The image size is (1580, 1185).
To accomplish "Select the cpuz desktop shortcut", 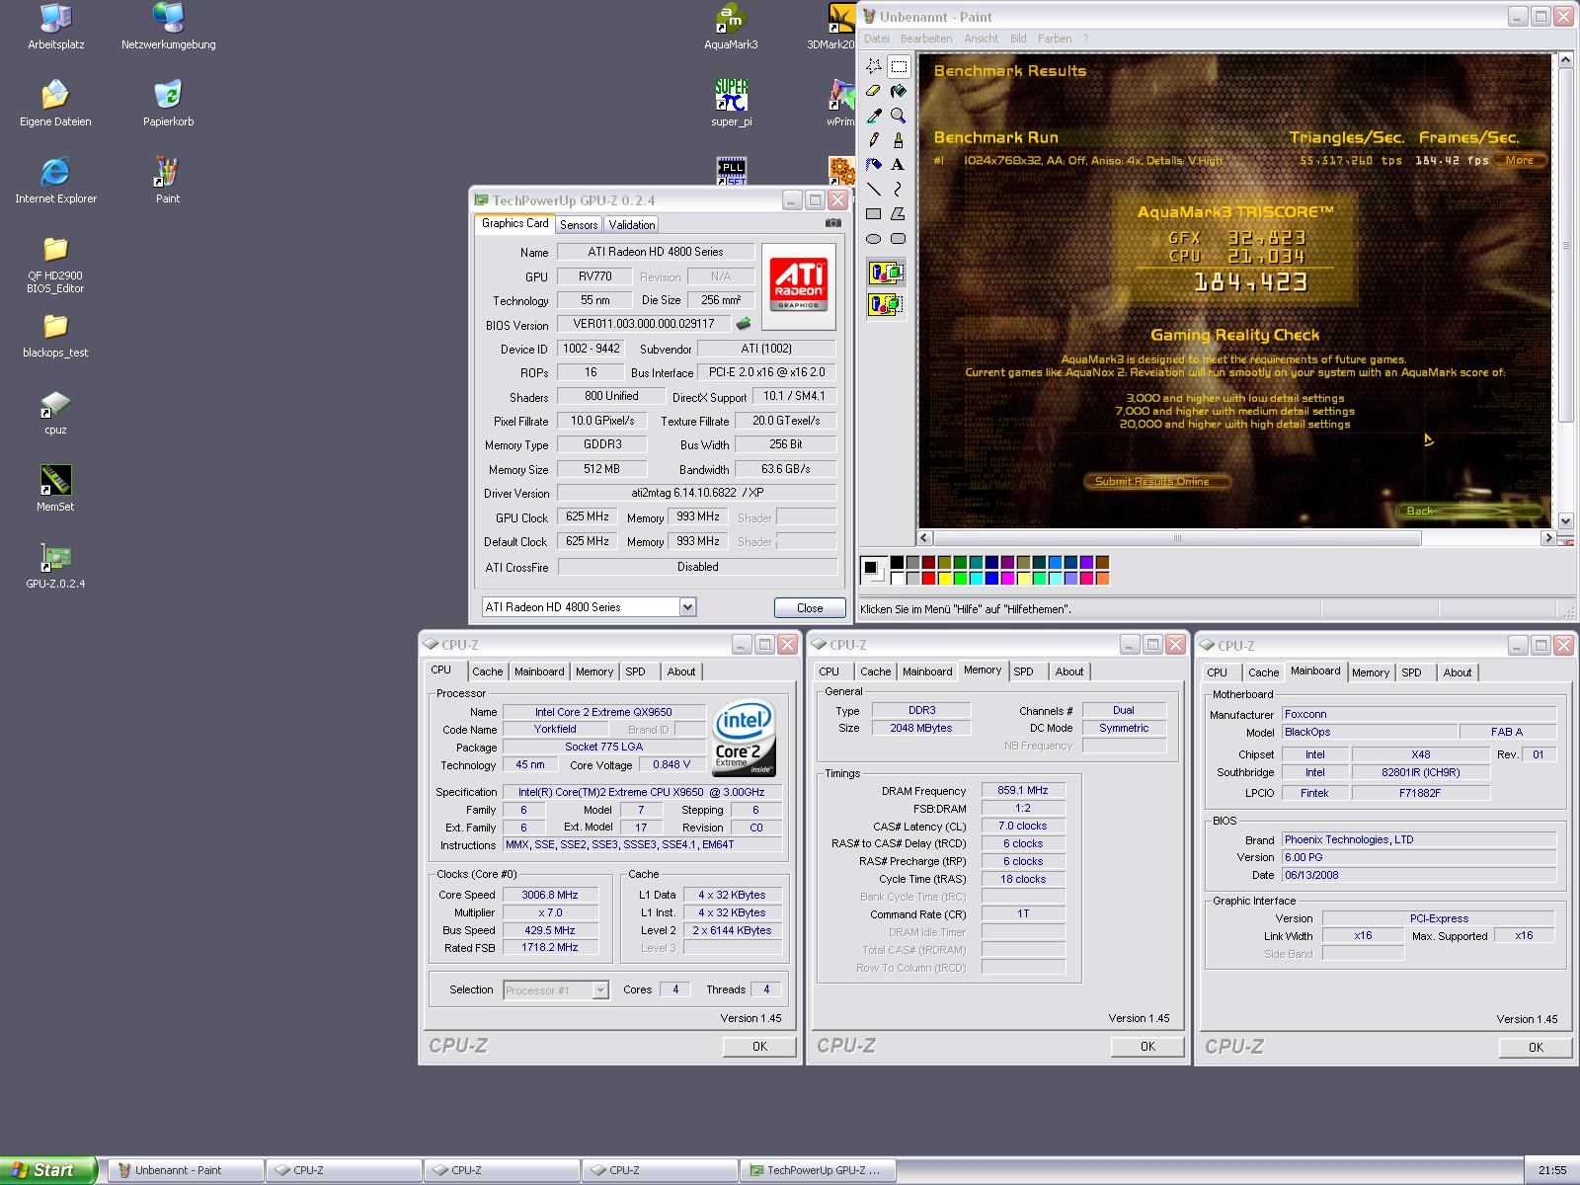I will point(55,412).
